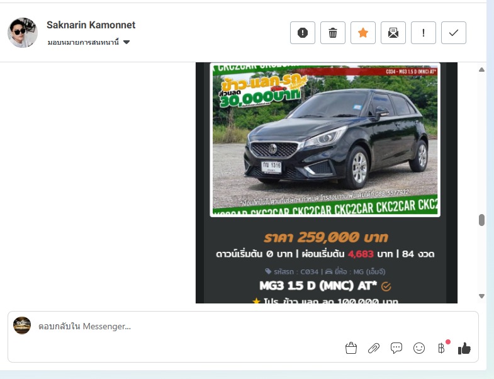Image resolution: width=494 pixels, height=379 pixels.
Task: Click the car code C034 text
Action: (309, 271)
